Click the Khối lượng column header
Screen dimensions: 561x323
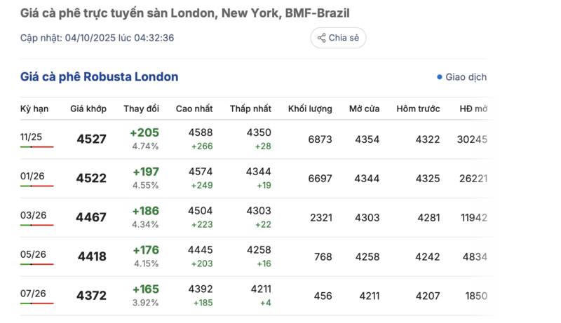coord(310,109)
